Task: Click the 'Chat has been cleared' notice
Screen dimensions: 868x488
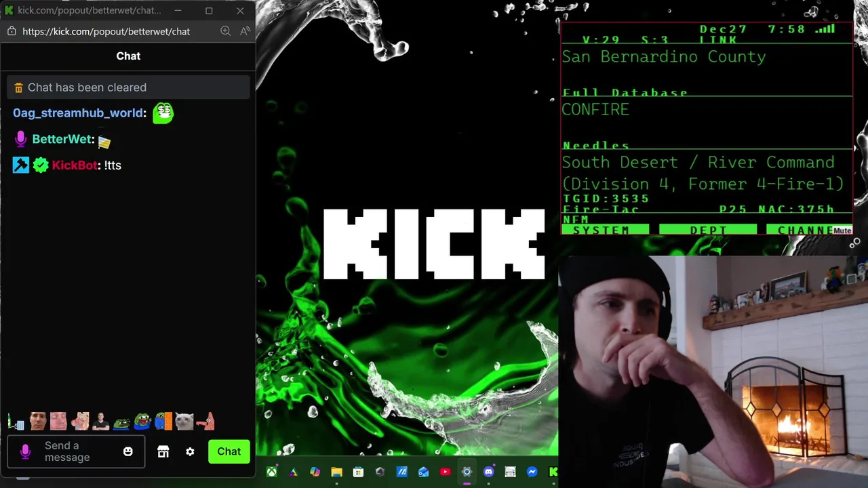Action: point(129,87)
